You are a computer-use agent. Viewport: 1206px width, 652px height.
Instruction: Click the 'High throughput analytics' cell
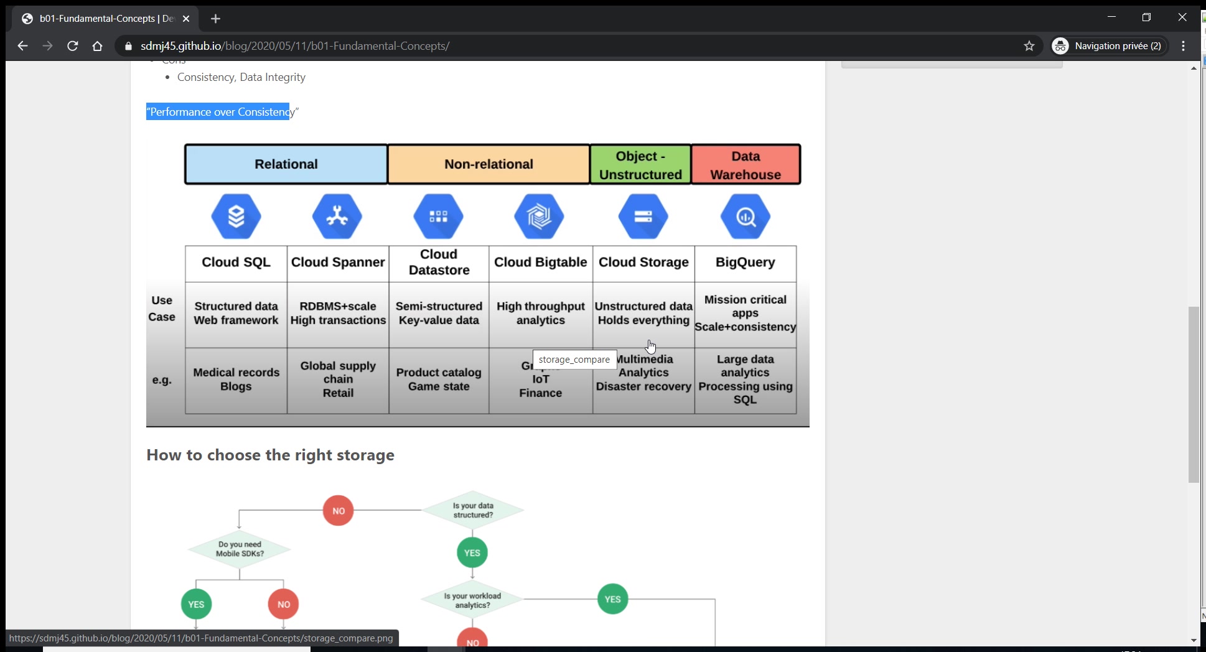pos(541,314)
